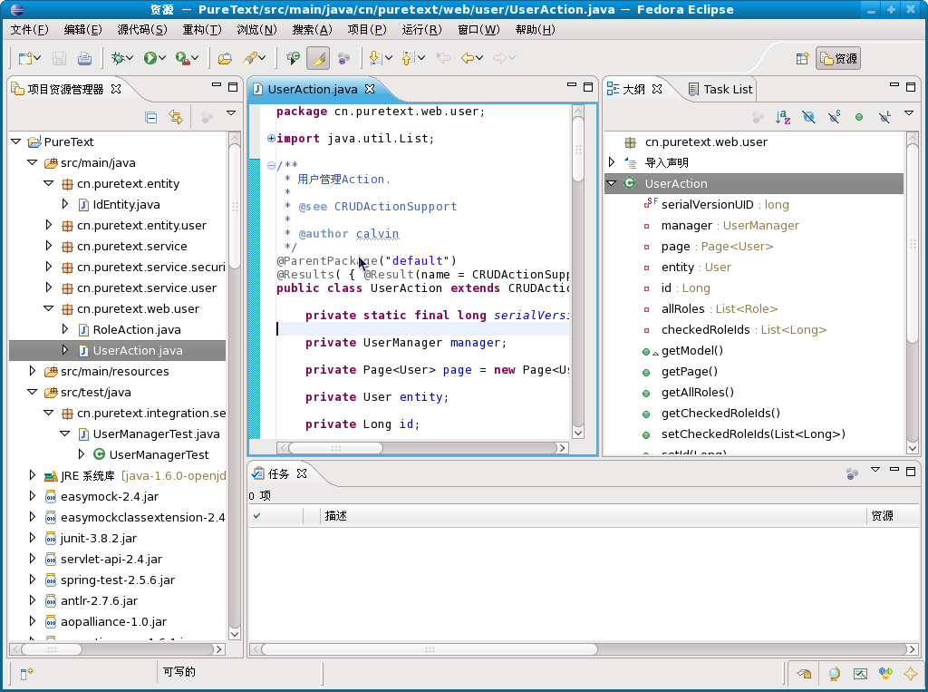The width and height of the screenshot is (928, 692).
Task: Launch the Debug bug icon
Action: click(118, 58)
